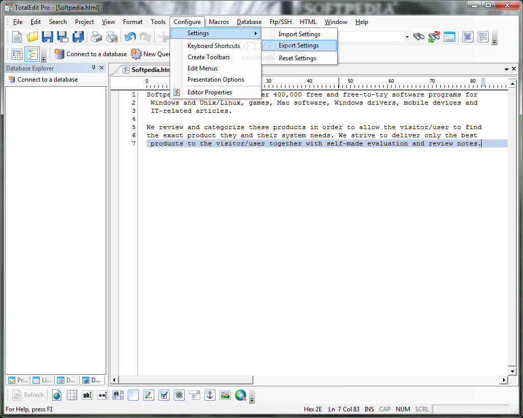The height and width of the screenshot is (418, 523).
Task: Click the search text input field
Action: pyautogui.click(x=371, y=37)
